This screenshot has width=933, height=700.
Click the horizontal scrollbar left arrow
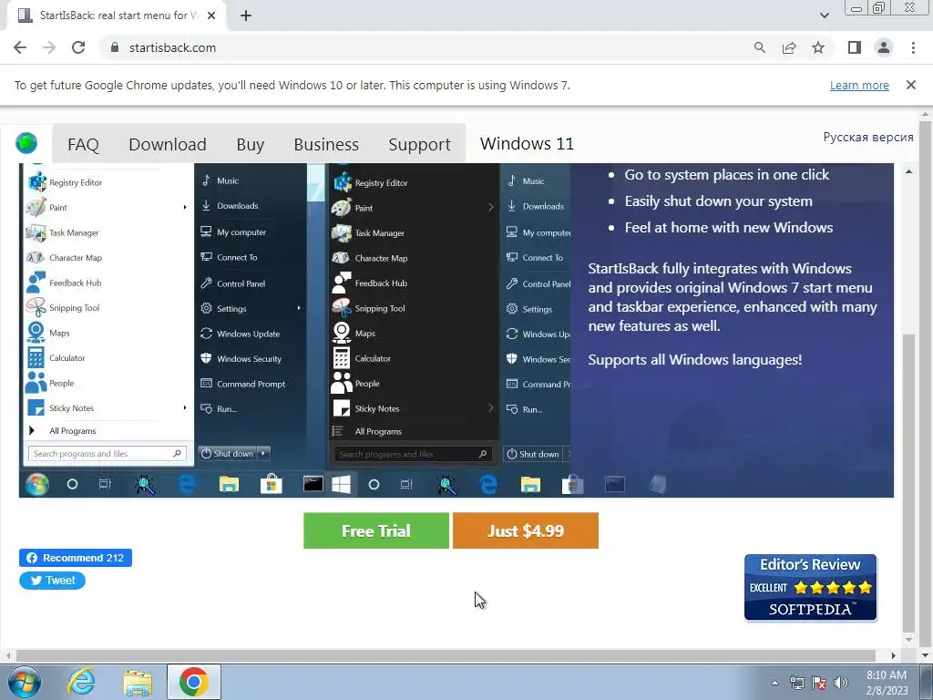coord(7,655)
